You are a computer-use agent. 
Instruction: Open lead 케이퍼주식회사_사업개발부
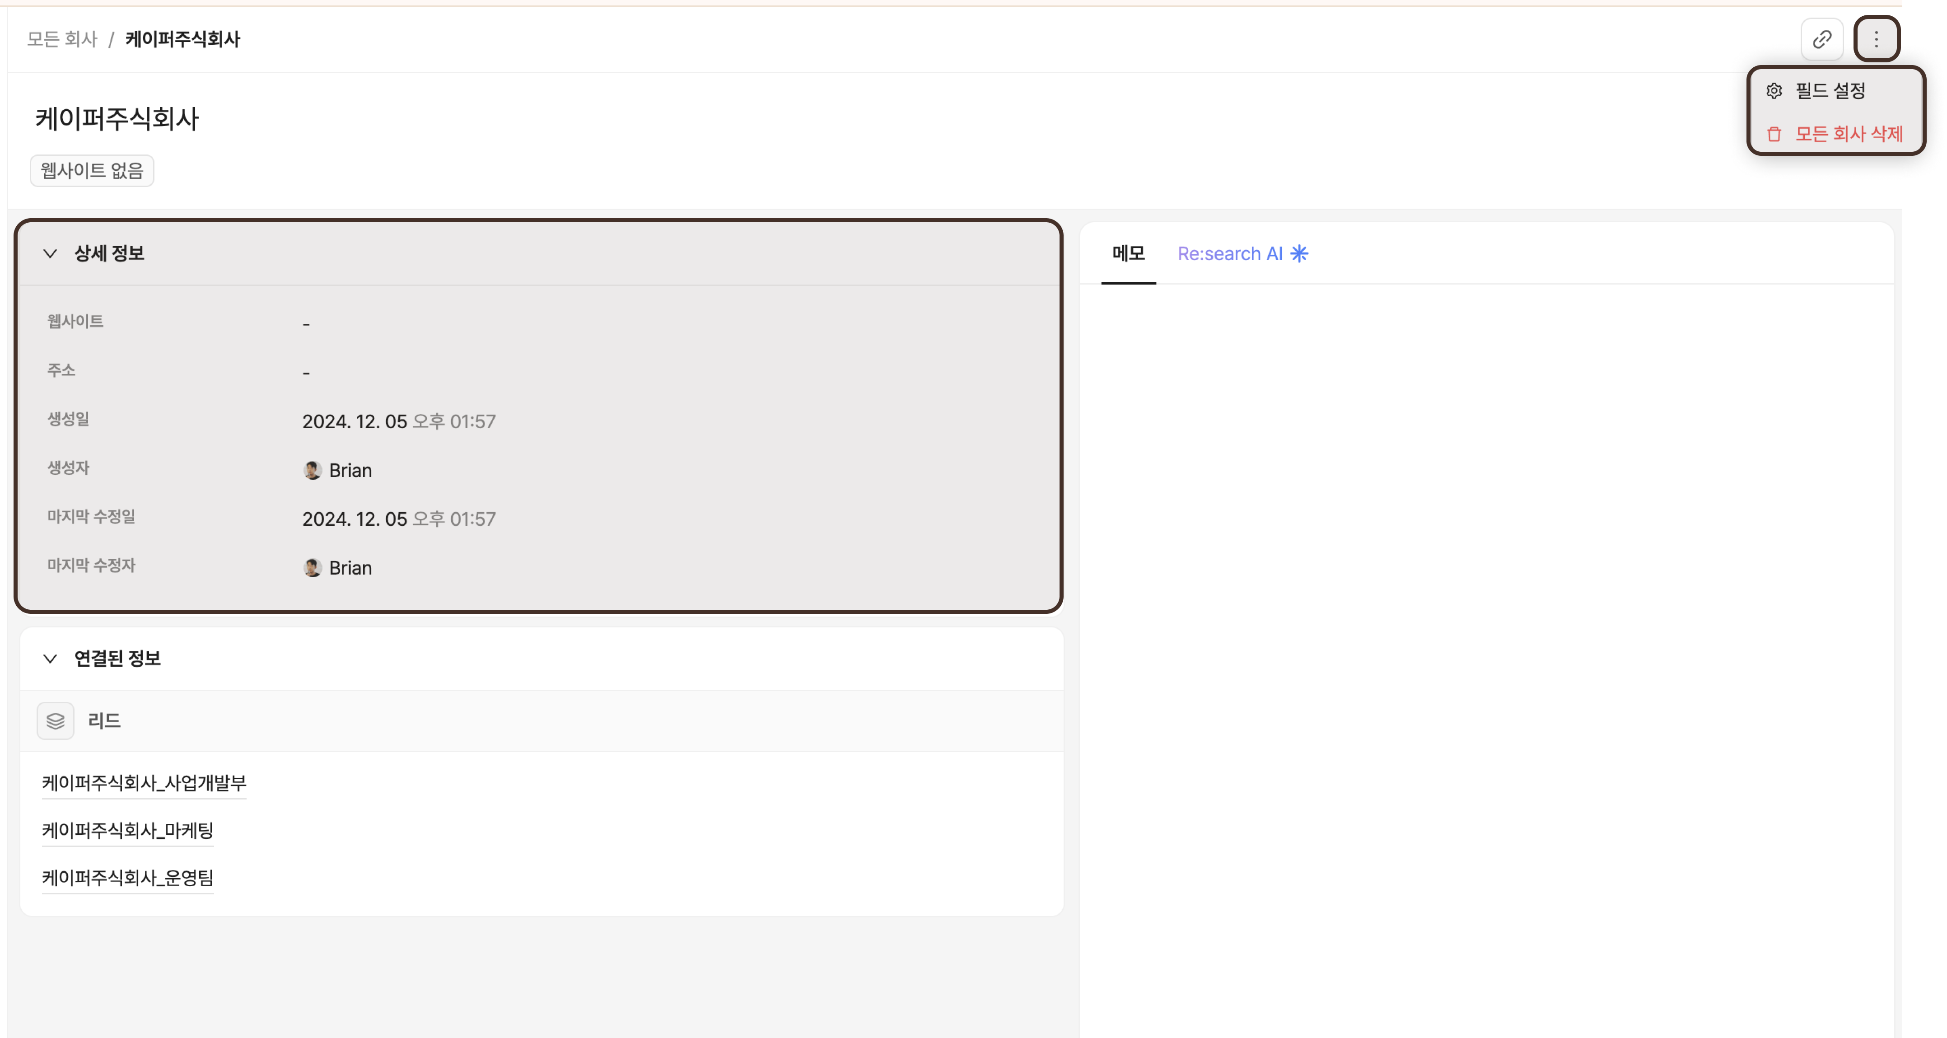tap(144, 782)
